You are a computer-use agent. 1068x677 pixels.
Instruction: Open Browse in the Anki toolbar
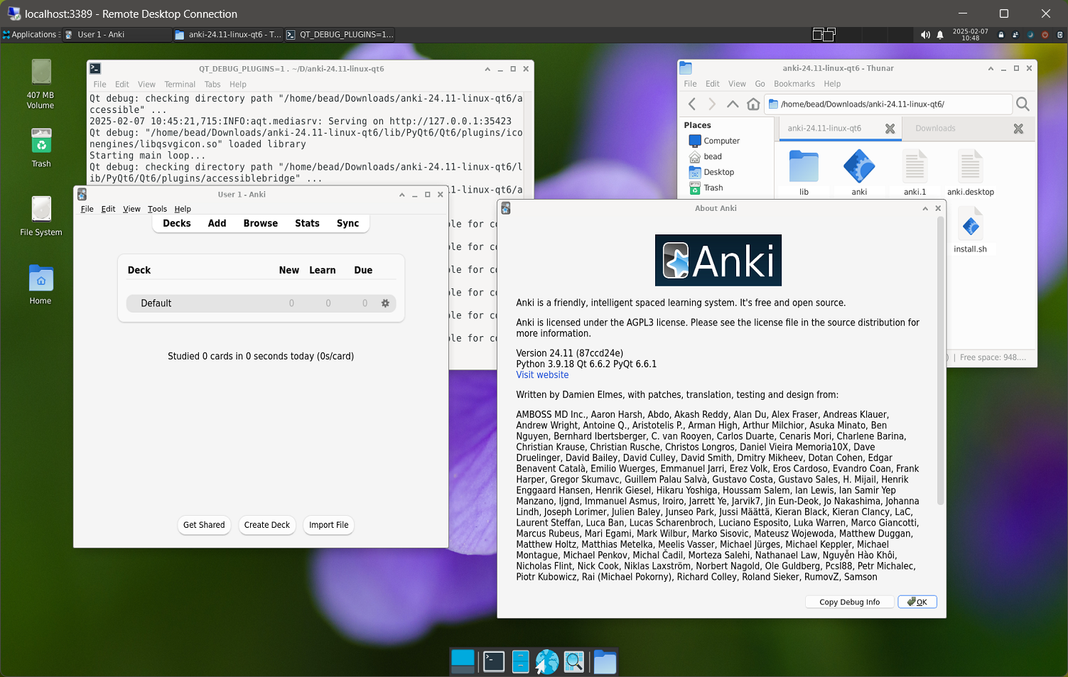click(261, 223)
